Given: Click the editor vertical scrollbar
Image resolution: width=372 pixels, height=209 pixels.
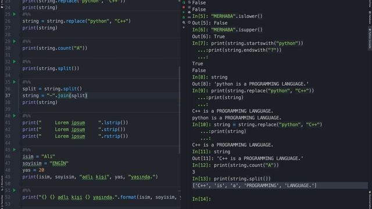Looking at the screenshot, I should (x=180, y=110).
